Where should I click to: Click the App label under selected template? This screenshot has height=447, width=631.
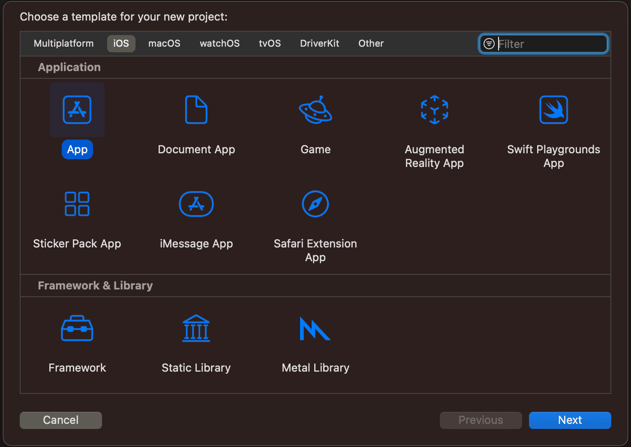[x=77, y=149]
